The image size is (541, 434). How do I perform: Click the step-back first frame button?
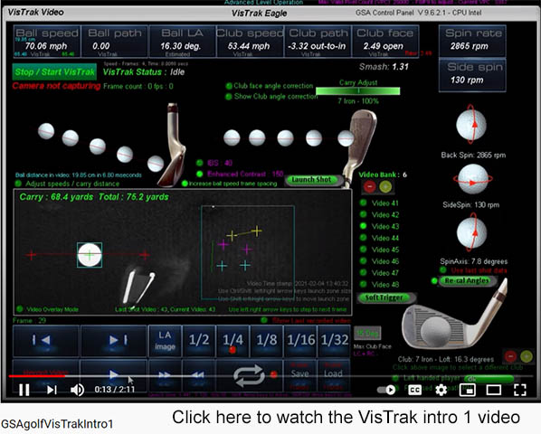tap(46, 341)
